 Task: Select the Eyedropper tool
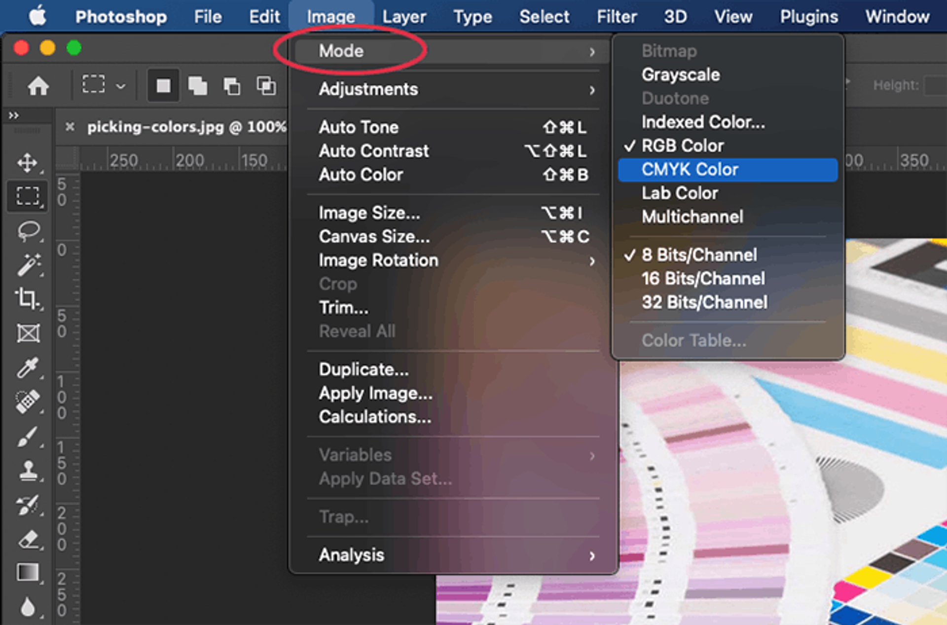coord(27,368)
